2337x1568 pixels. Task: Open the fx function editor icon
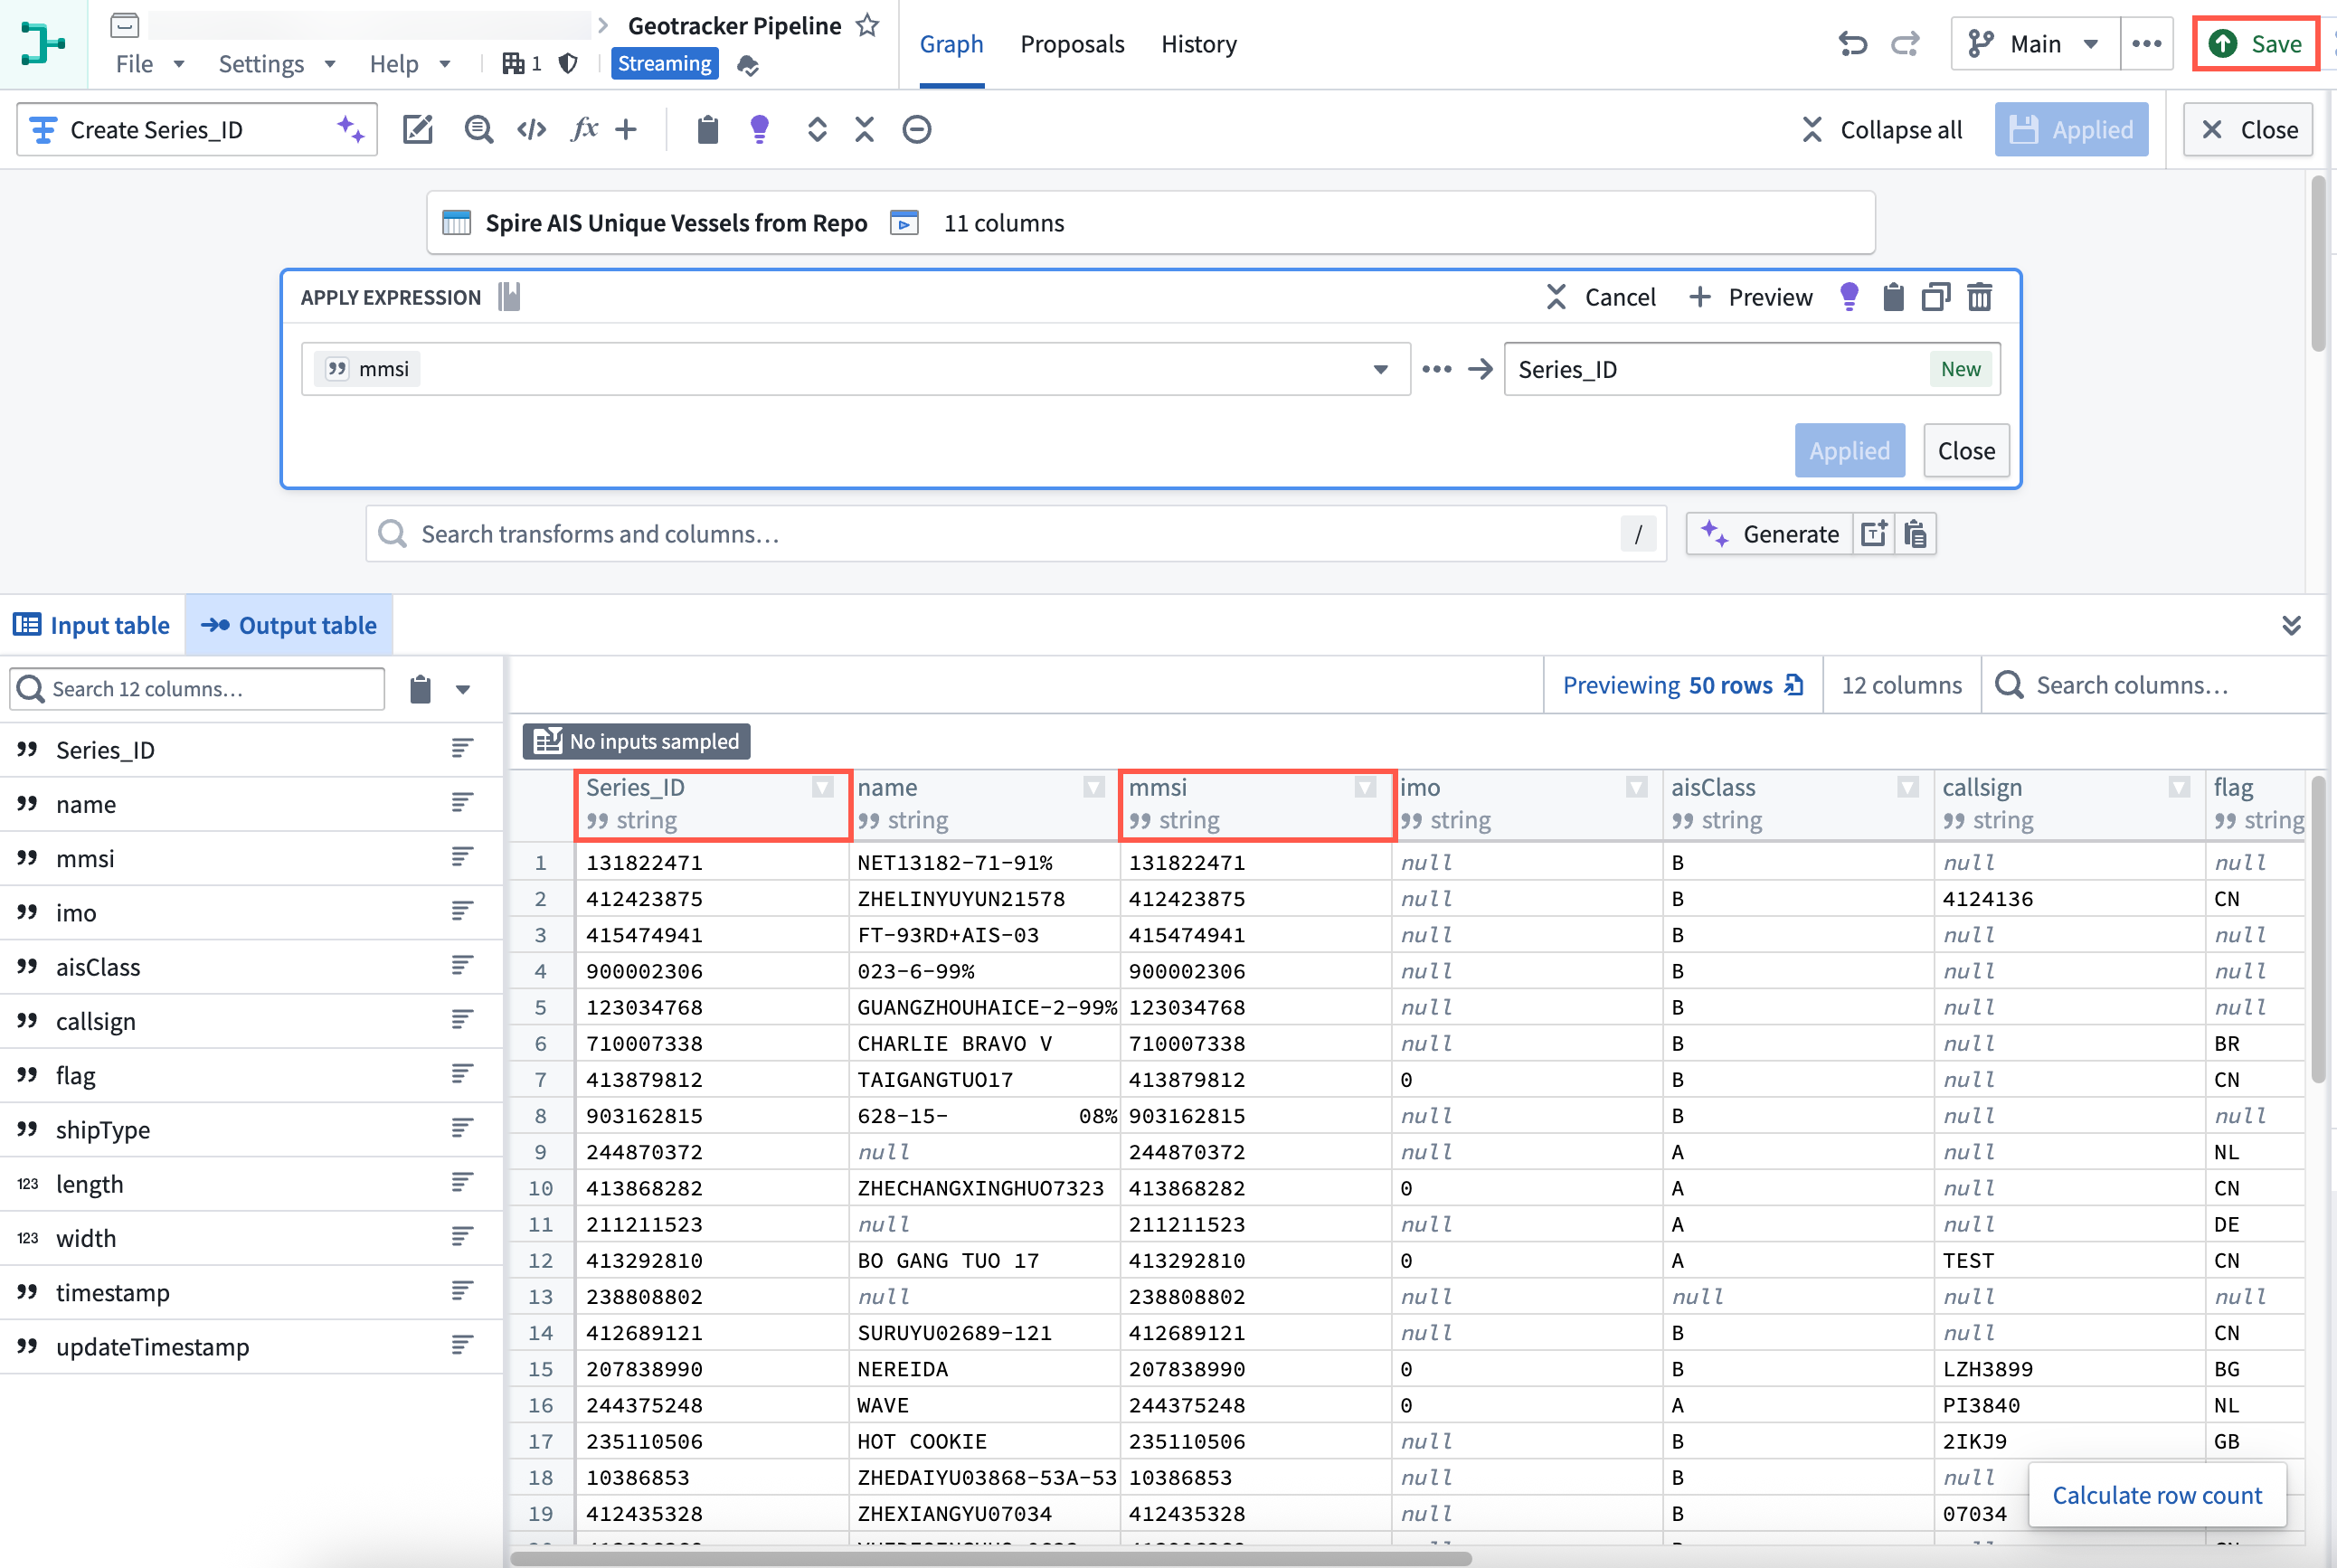click(x=584, y=129)
